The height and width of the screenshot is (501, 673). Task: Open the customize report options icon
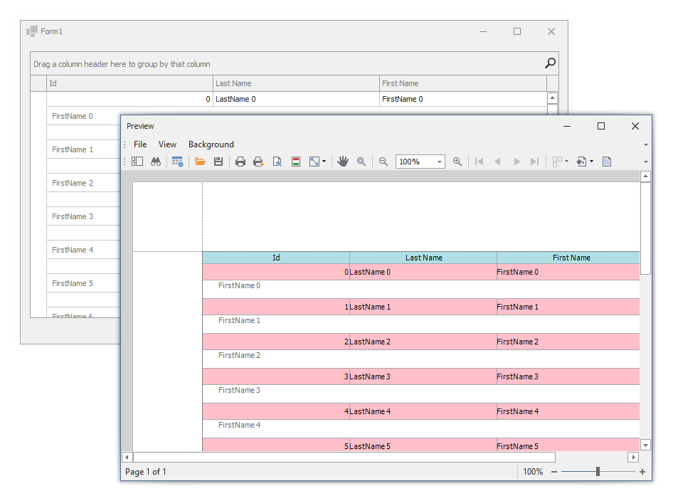(177, 162)
